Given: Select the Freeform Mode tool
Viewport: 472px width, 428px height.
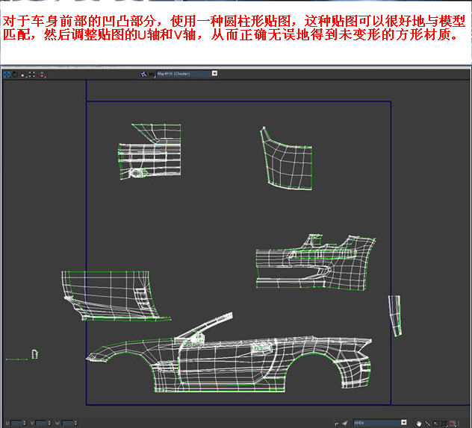Looking at the screenshot, I should click(x=31, y=74).
